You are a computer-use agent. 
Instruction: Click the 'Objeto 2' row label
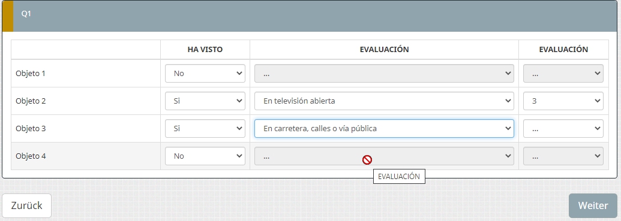point(31,101)
